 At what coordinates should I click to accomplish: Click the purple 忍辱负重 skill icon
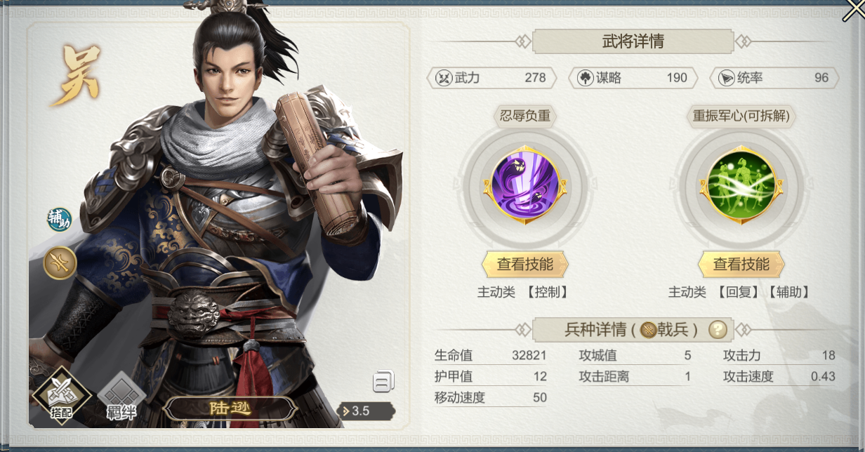pos(525,186)
